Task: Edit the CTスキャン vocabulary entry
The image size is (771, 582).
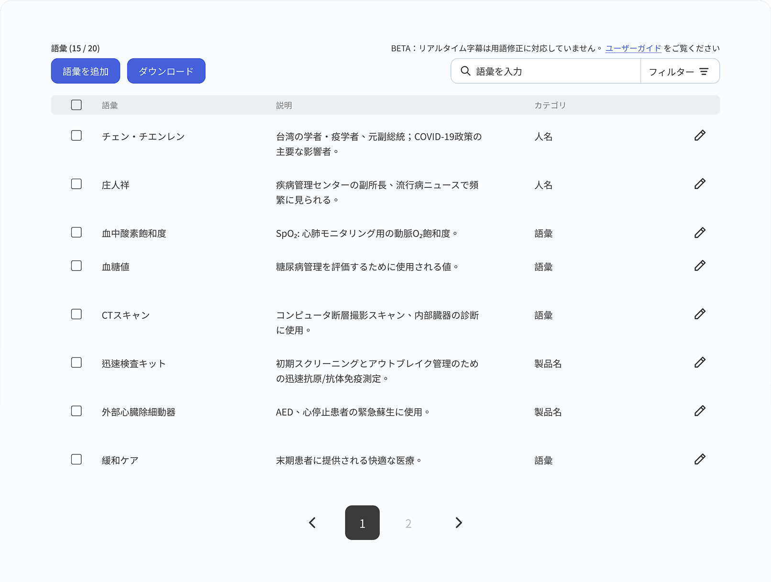Action: pos(700,314)
